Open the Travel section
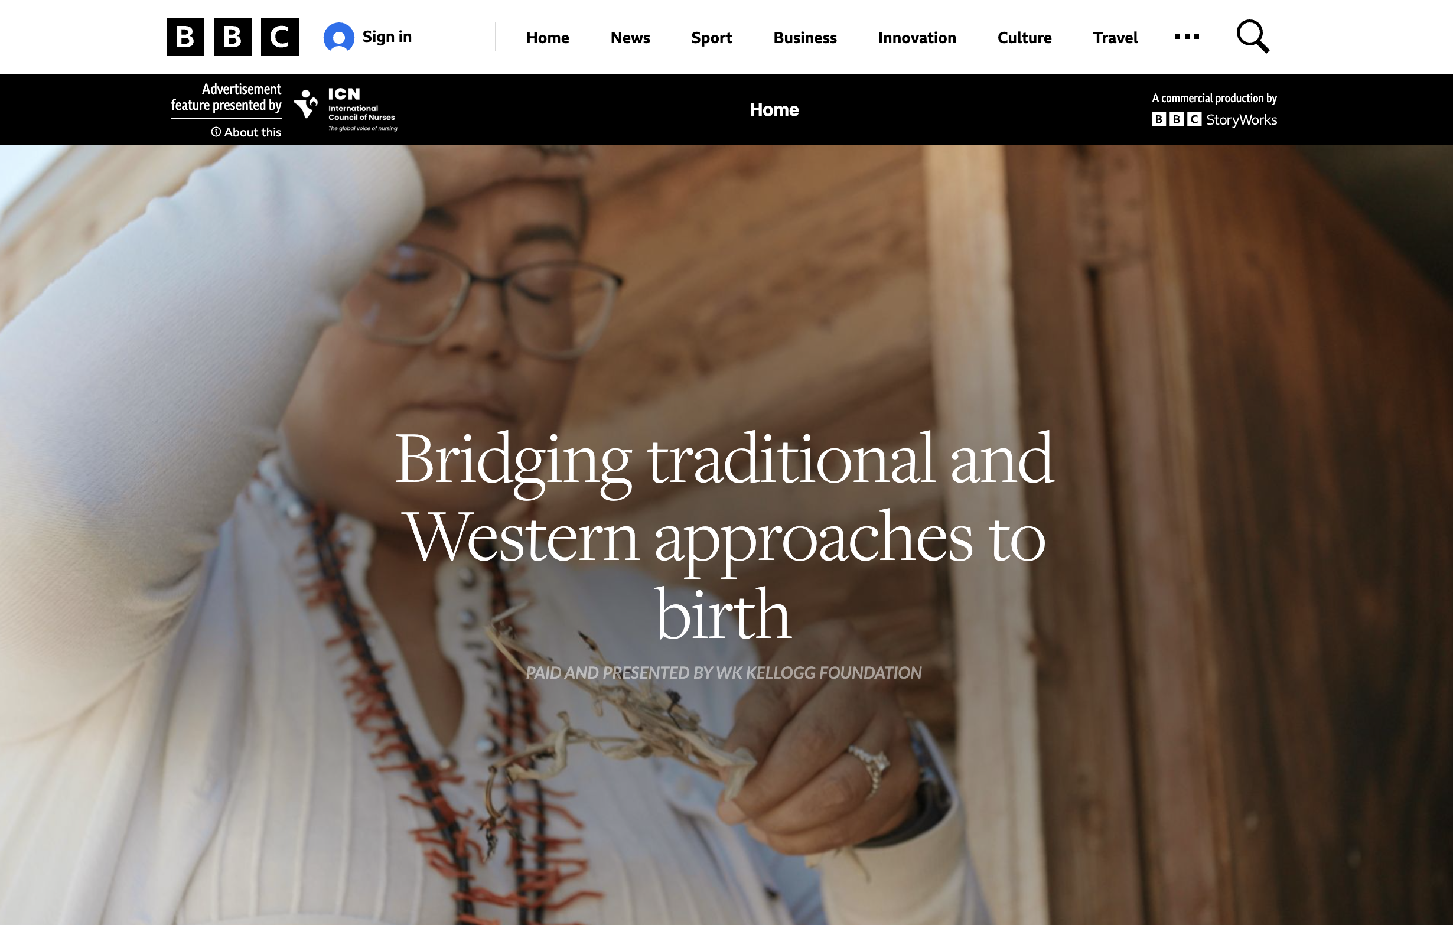The image size is (1453, 925). pos(1115,37)
